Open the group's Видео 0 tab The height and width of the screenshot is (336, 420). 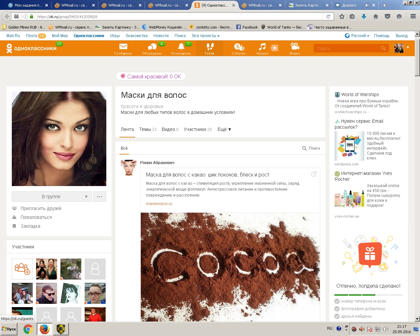pos(170,129)
